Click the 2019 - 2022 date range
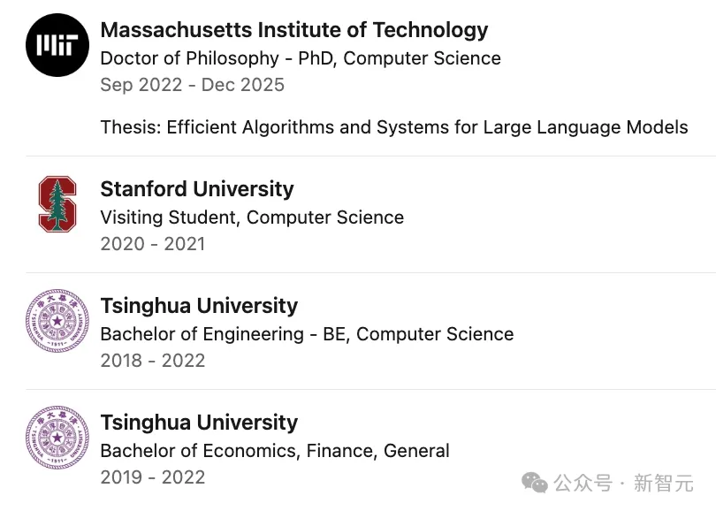 (x=152, y=477)
